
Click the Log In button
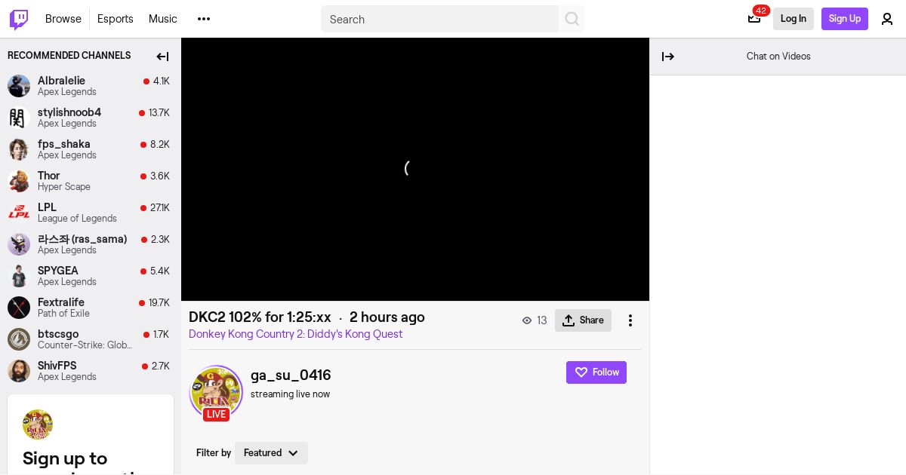[x=794, y=19]
